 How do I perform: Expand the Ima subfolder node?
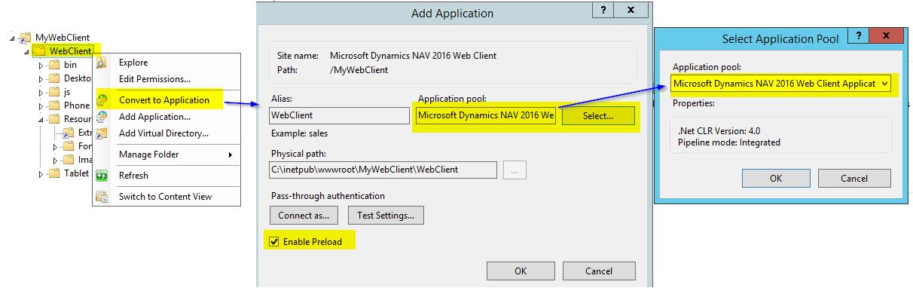[x=56, y=160]
